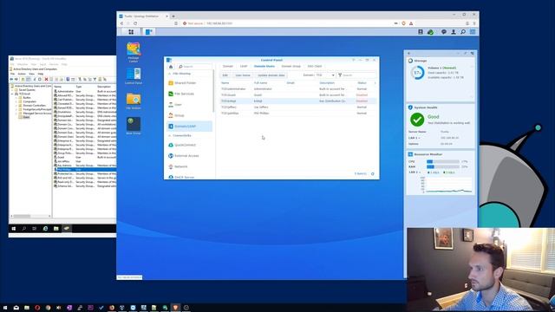Image resolution: width=555 pixels, height=312 pixels.
Task: Switch to the LDAP tab
Action: [x=244, y=66]
